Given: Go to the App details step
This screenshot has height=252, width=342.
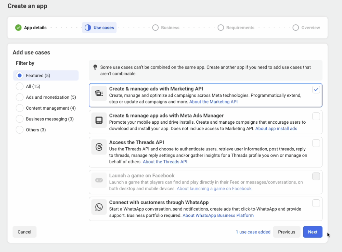Looking at the screenshot, I should [31, 28].
